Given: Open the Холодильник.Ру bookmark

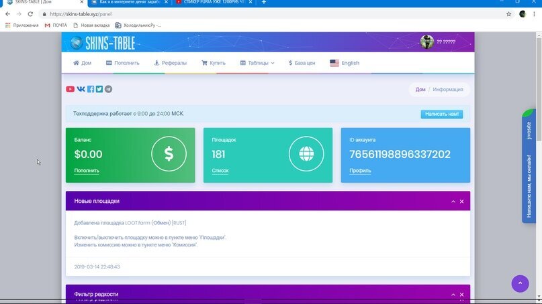Looking at the screenshot, I should point(138,25).
